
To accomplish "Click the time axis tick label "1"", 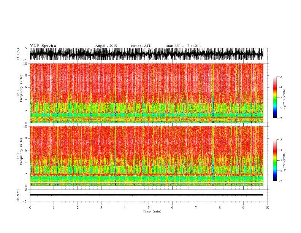I will click(54, 207).
